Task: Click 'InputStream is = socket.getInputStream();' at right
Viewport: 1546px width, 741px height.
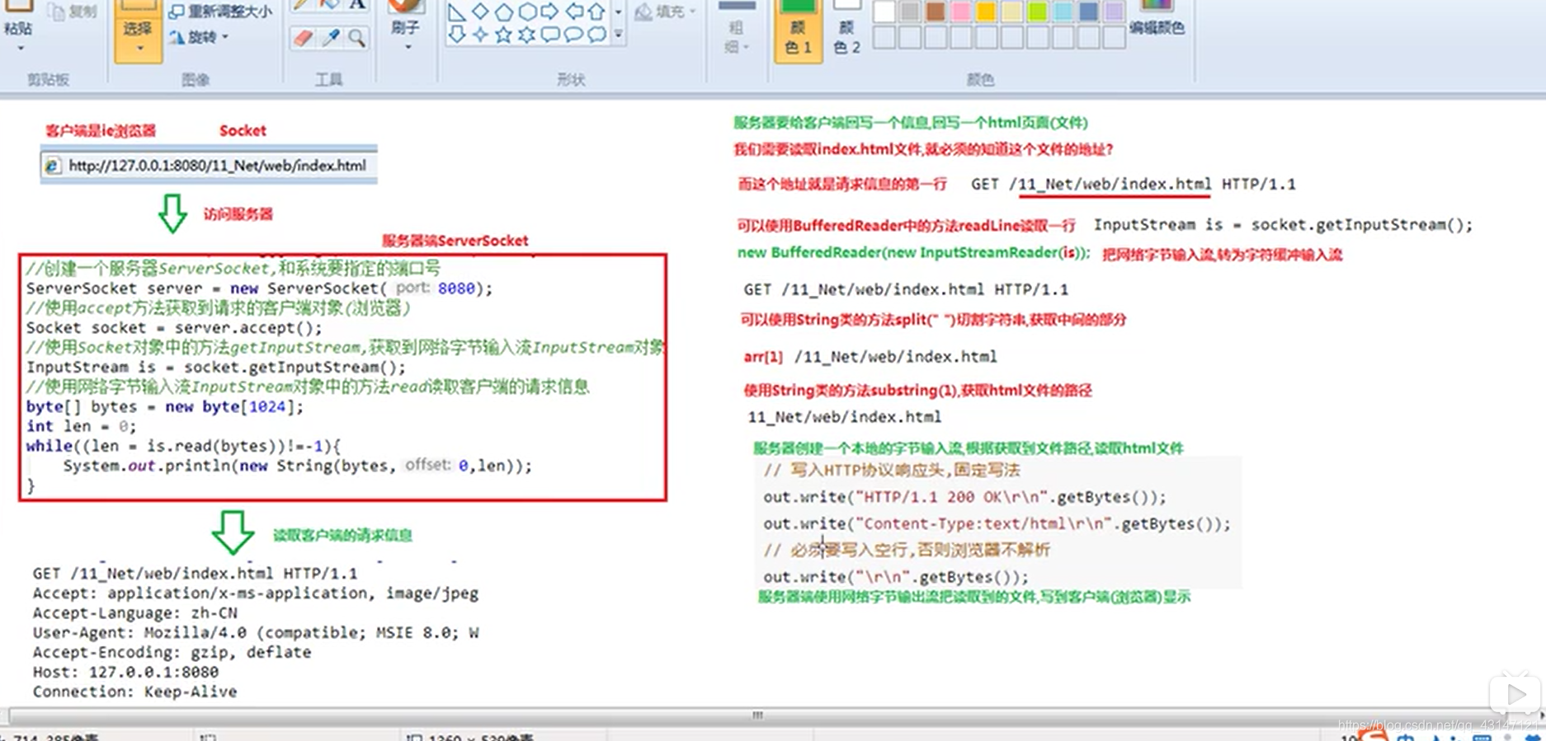Action: [x=1283, y=225]
